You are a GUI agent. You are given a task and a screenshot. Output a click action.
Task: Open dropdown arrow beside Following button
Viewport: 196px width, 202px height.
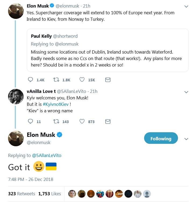click(x=186, y=139)
